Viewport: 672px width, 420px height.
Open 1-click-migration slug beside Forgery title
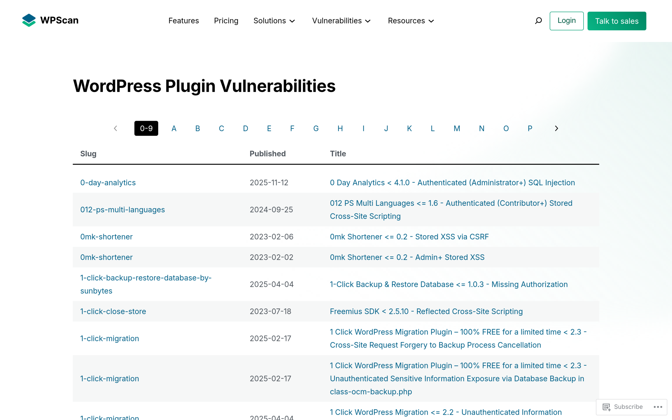(x=109, y=338)
